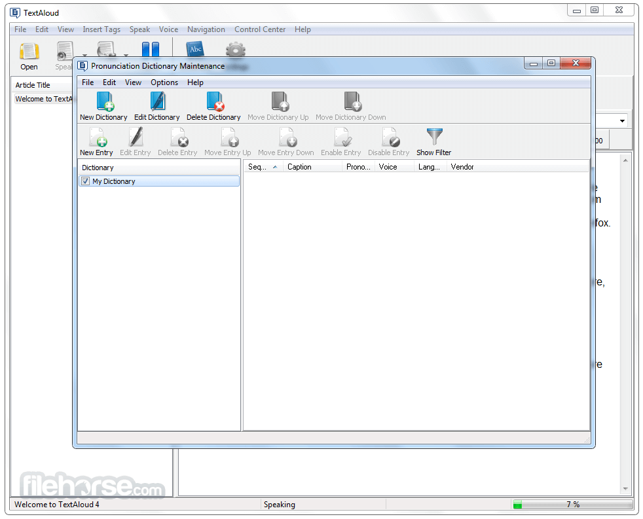Screen dimensions: 643x519
Task: Select the Delete Dictionary icon
Action: pyautogui.click(x=215, y=102)
